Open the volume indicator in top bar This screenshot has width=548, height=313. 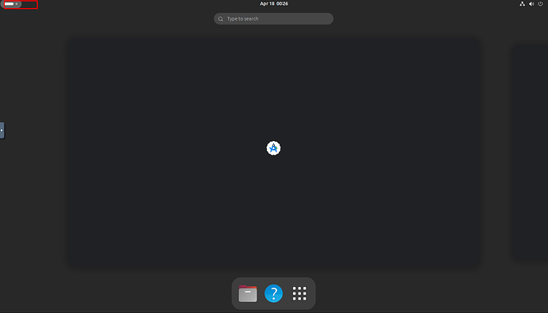pos(531,4)
